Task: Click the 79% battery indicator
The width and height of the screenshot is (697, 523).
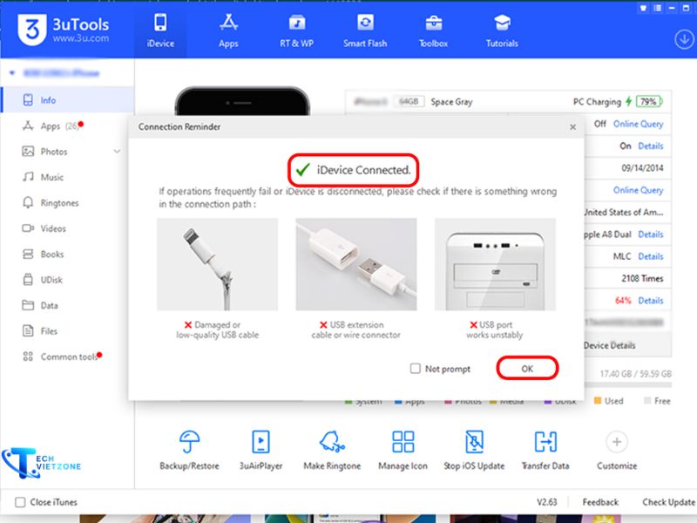Action: (649, 102)
